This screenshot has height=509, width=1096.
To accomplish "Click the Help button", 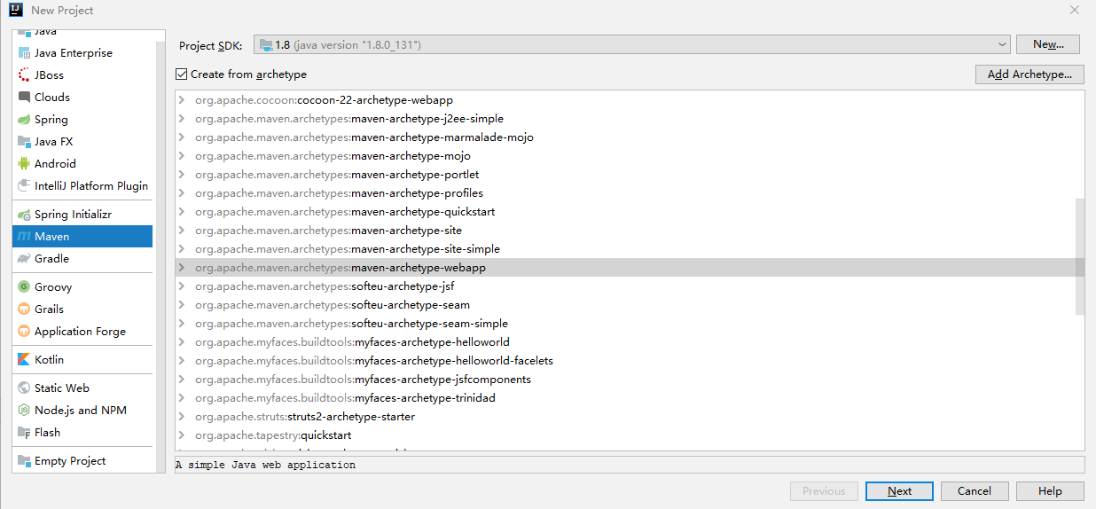I will (x=1050, y=491).
